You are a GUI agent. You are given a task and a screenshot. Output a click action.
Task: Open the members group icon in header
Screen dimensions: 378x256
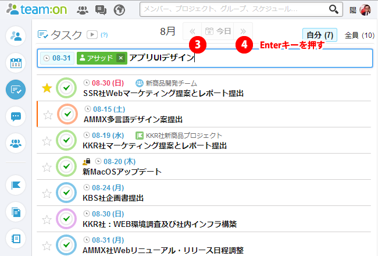pyautogui.click(x=83, y=10)
